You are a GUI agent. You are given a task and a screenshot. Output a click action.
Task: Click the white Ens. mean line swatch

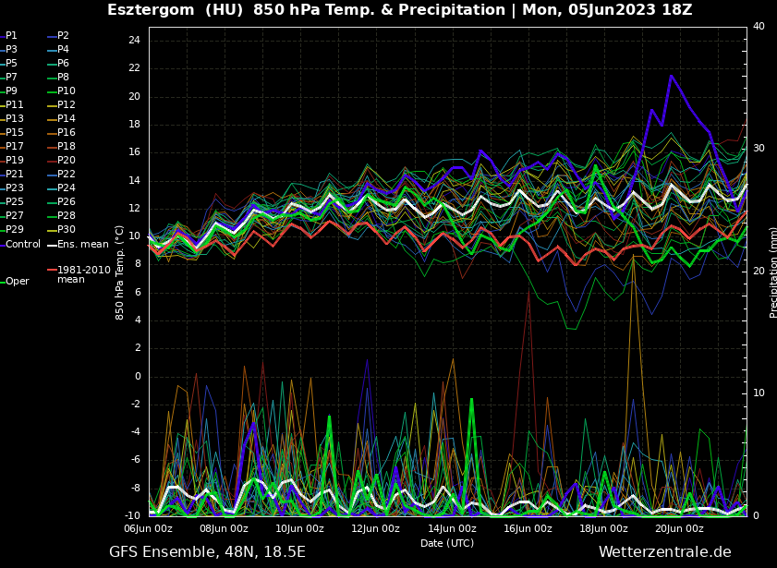[52, 245]
